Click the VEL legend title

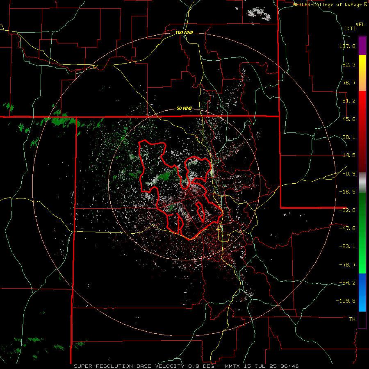[x=360, y=25]
